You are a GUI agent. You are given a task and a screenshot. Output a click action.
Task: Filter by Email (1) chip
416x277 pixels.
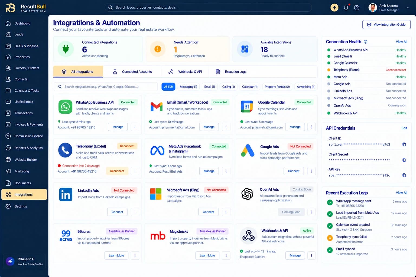[210, 87]
